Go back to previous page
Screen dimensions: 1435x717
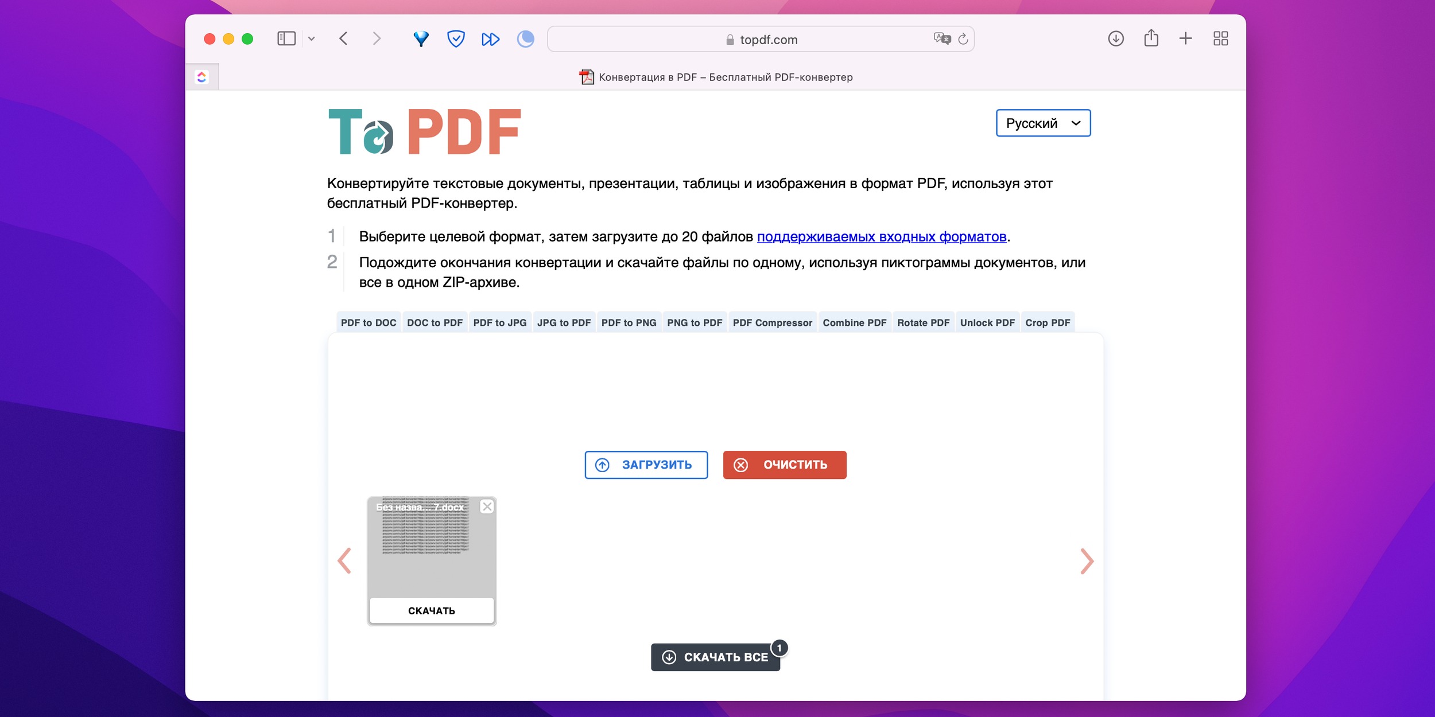[343, 38]
